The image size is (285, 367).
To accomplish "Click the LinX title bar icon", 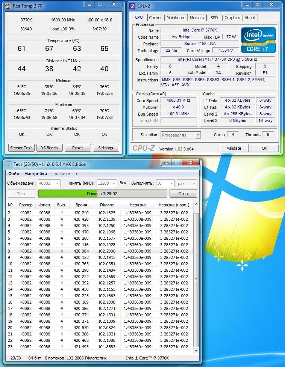I will pyautogui.click(x=8, y=164).
